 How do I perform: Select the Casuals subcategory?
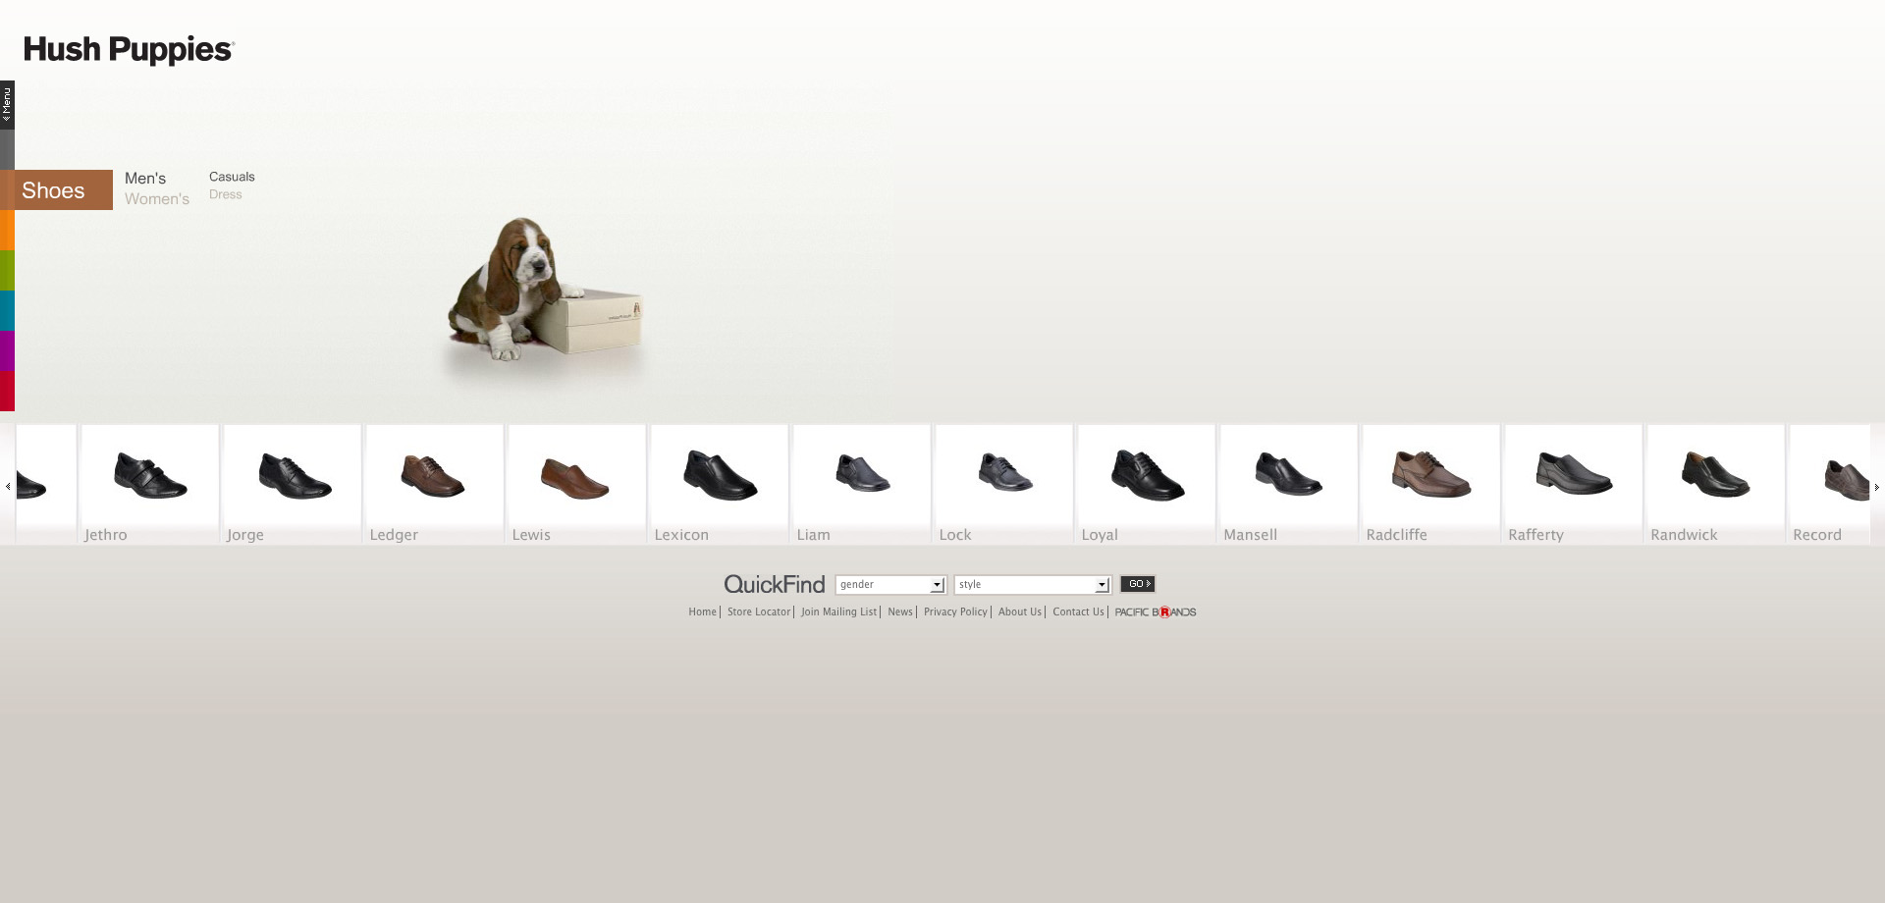click(x=232, y=177)
